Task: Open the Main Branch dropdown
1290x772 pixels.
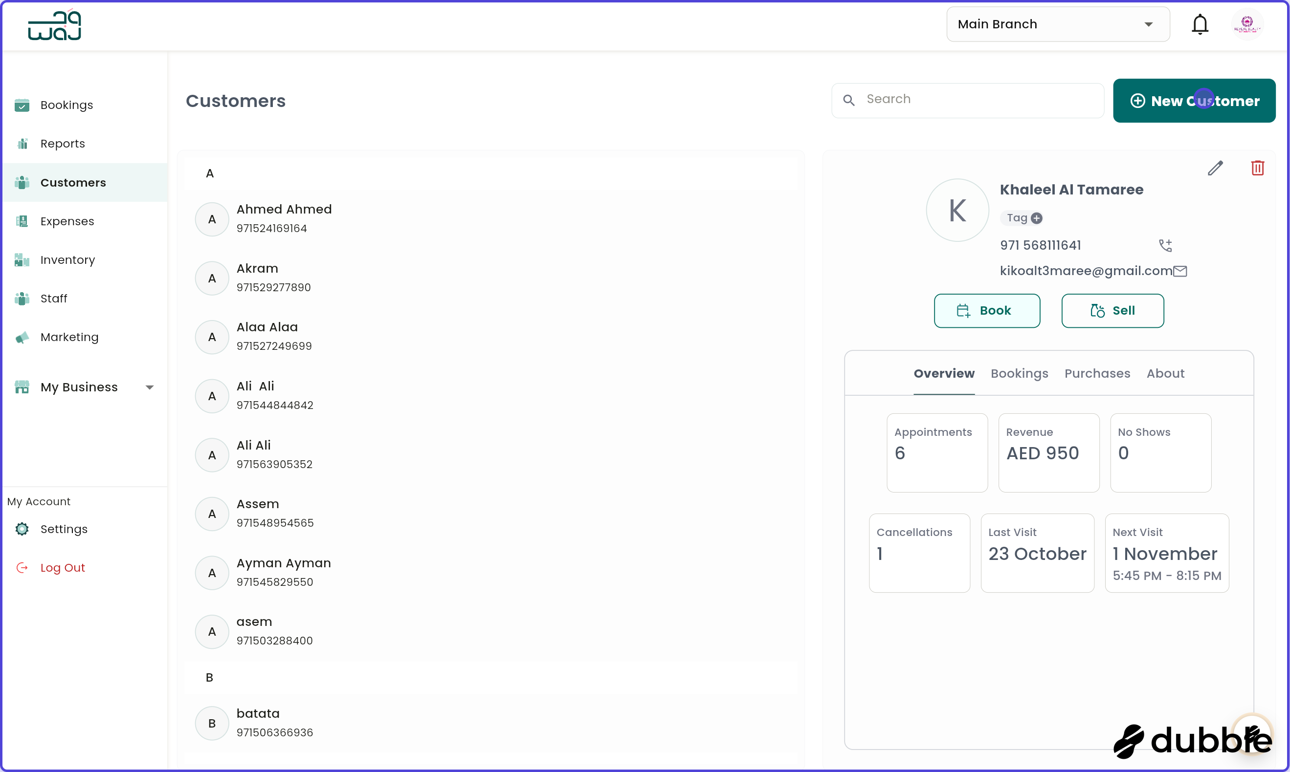Action: point(1058,24)
